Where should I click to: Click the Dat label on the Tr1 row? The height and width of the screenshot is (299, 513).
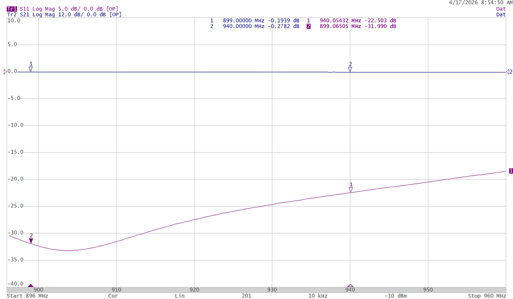[501, 9]
